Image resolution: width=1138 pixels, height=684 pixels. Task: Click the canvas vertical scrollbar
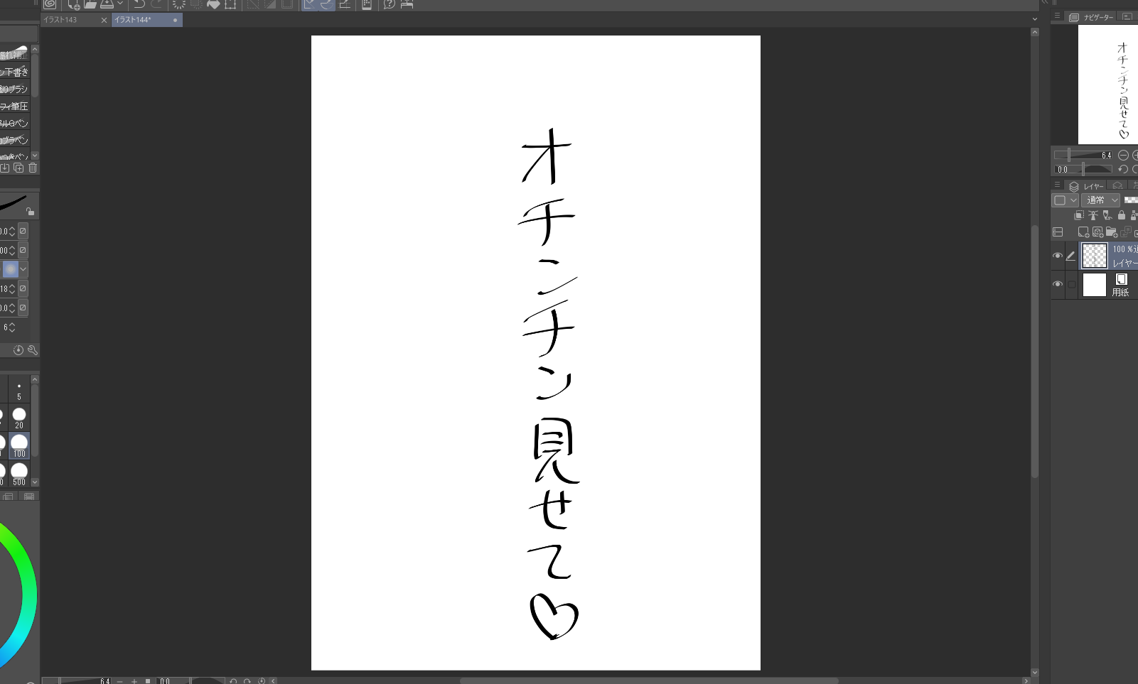tap(1035, 352)
